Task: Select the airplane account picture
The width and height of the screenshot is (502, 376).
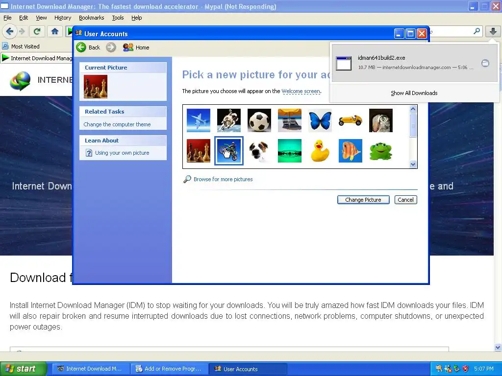Action: pyautogui.click(x=199, y=120)
